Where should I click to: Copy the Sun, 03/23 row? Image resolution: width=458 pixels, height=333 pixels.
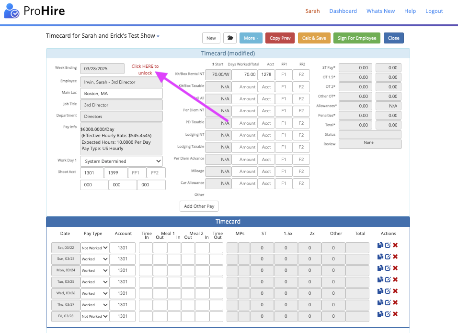pyautogui.click(x=380, y=257)
